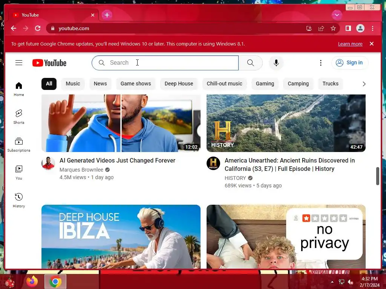Open America Unearthed video title

pyautogui.click(x=290, y=165)
